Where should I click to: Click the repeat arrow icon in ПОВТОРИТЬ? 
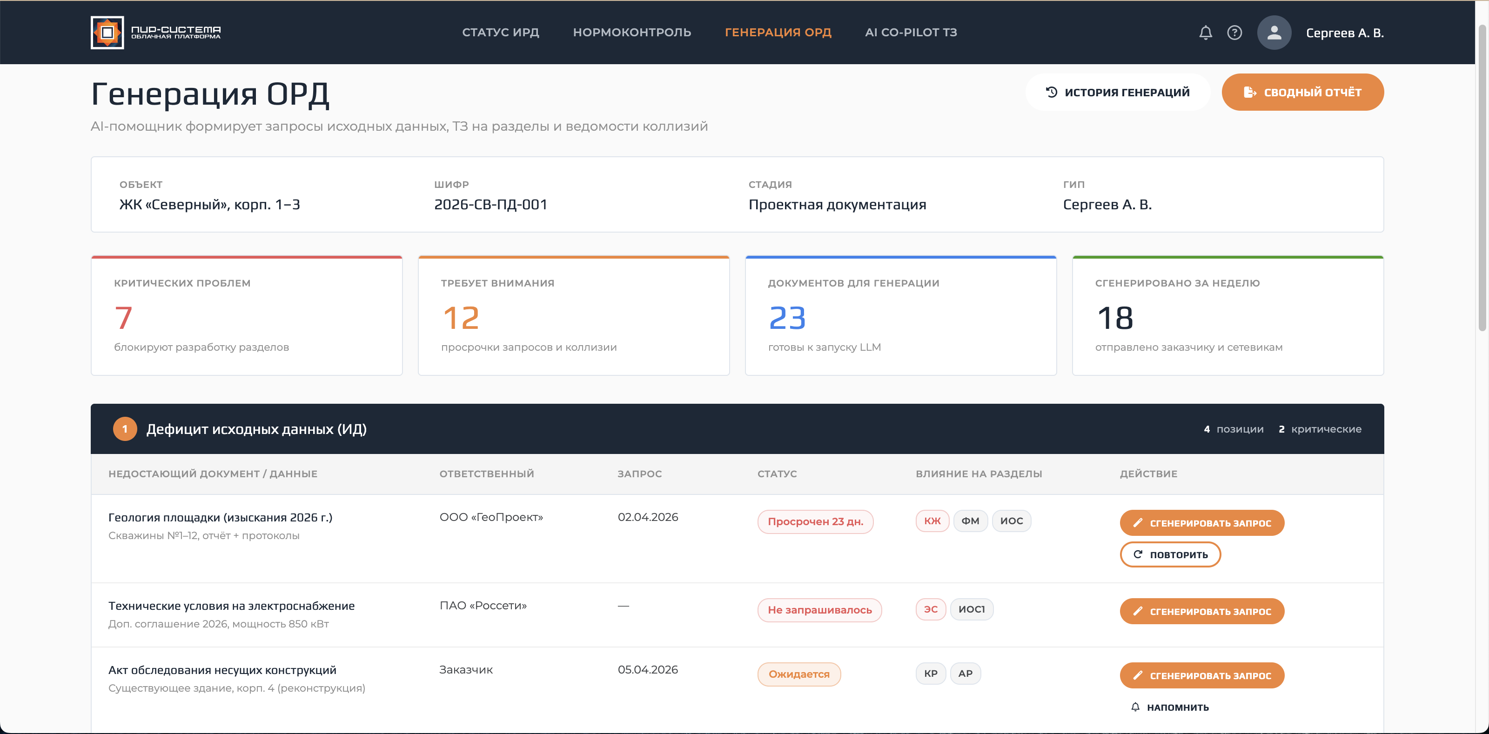(x=1137, y=554)
